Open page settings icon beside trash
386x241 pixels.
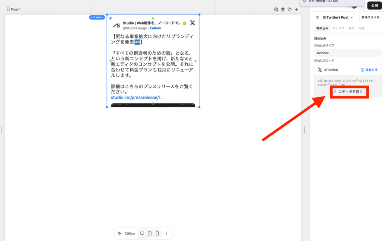tap(276, 9)
